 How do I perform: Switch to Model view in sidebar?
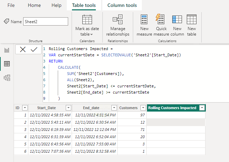(x=7, y=78)
